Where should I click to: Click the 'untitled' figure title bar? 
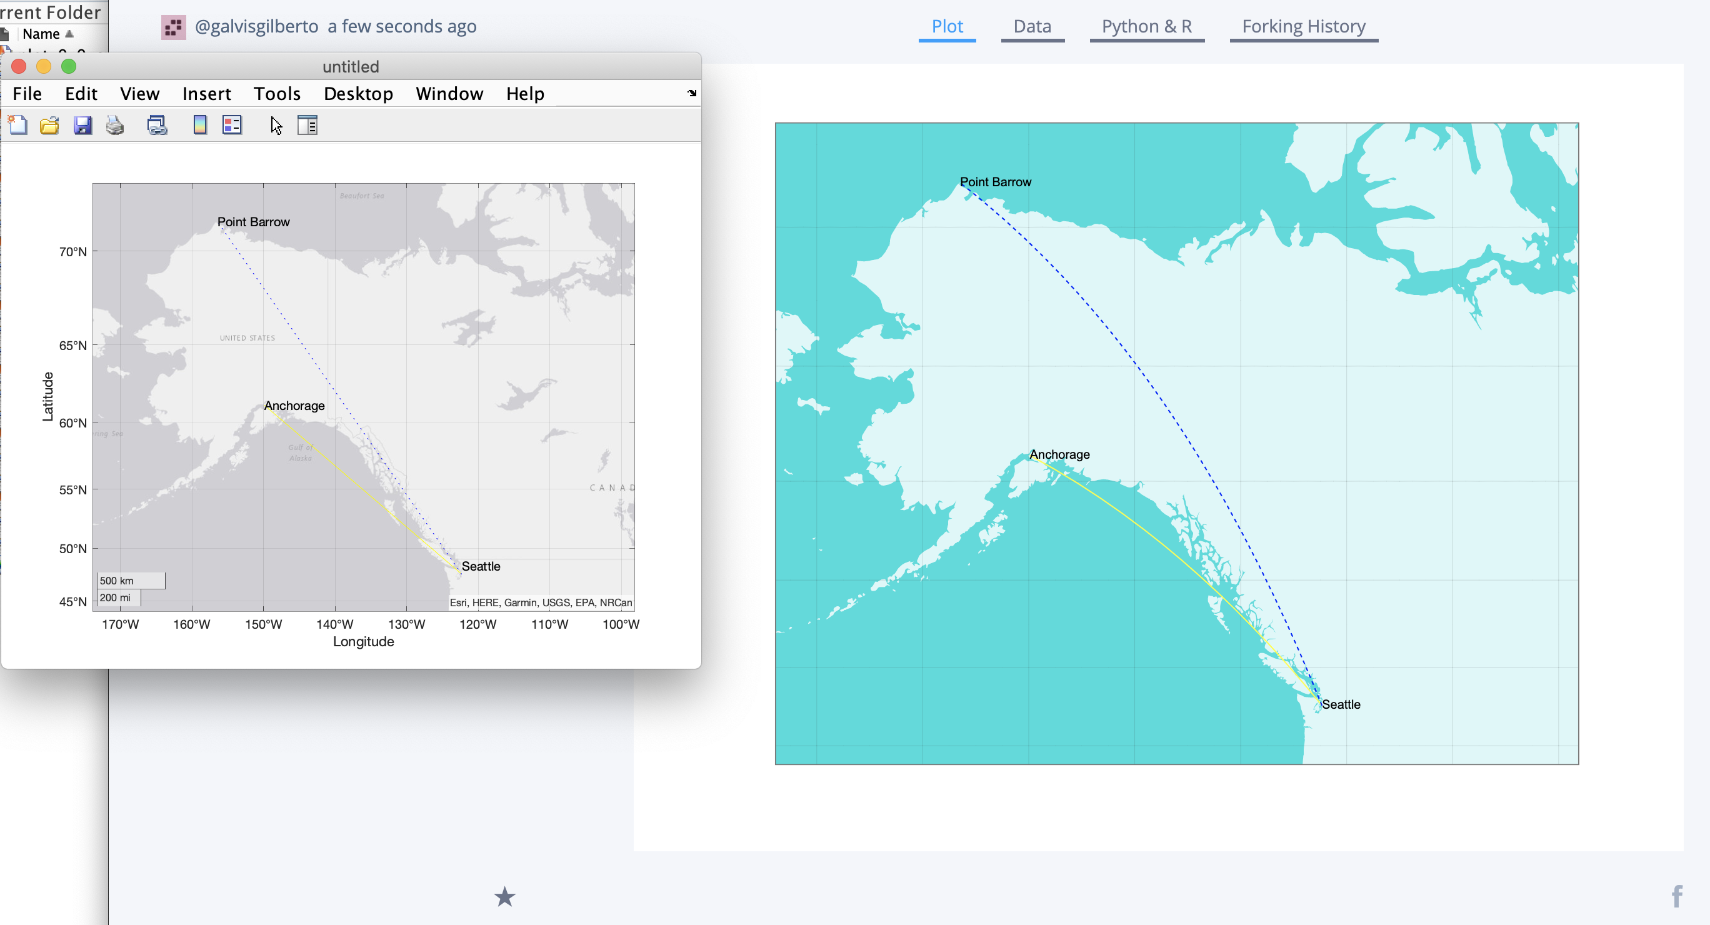tap(351, 66)
